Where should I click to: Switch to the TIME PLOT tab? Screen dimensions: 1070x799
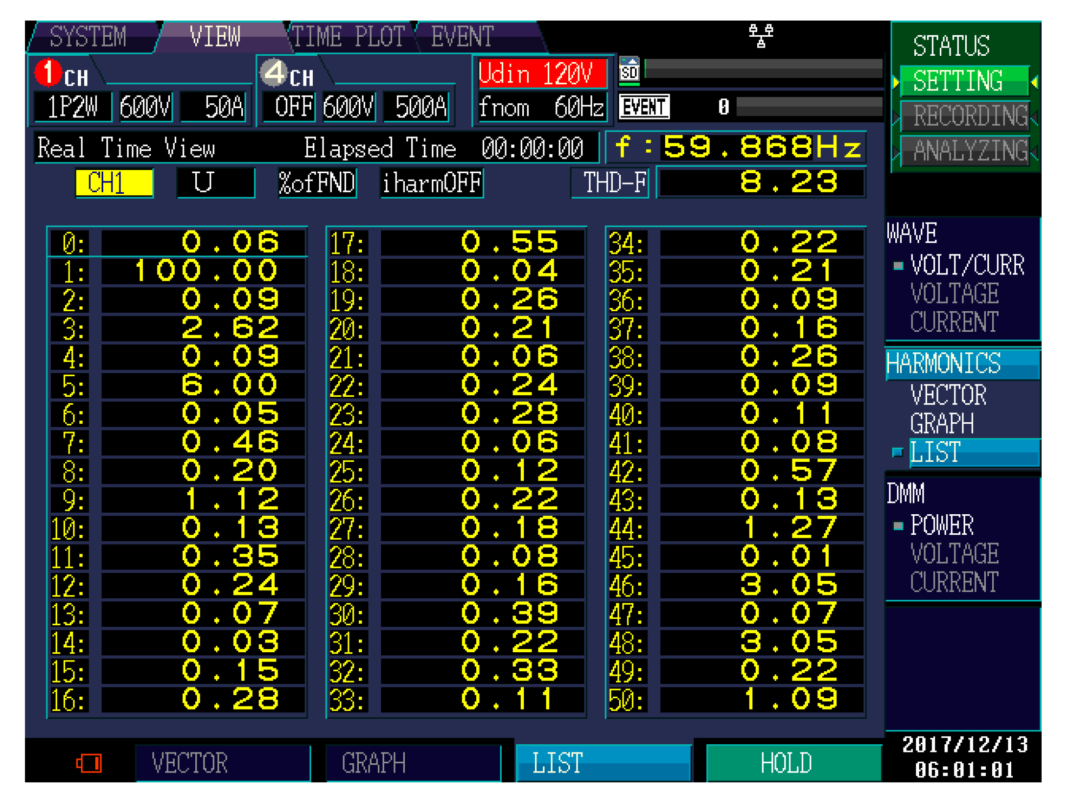[x=348, y=36]
